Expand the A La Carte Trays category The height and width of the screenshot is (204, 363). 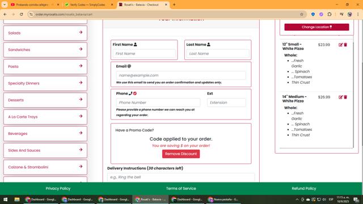(45, 117)
